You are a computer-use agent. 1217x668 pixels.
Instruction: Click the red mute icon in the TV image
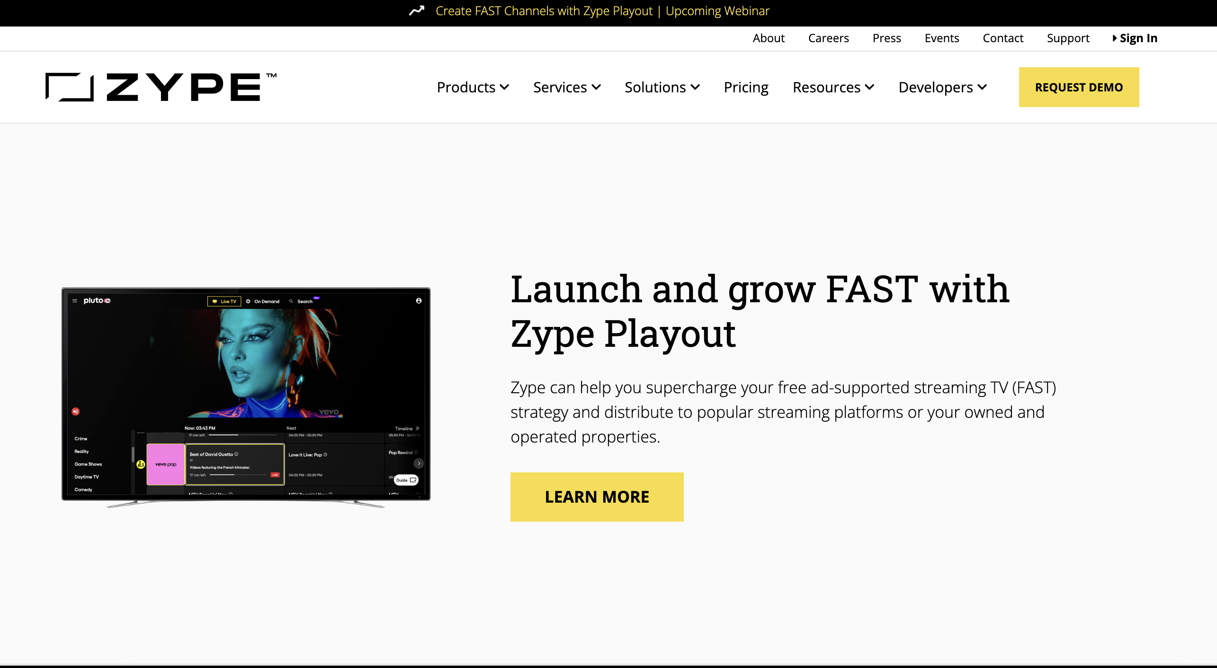[76, 411]
